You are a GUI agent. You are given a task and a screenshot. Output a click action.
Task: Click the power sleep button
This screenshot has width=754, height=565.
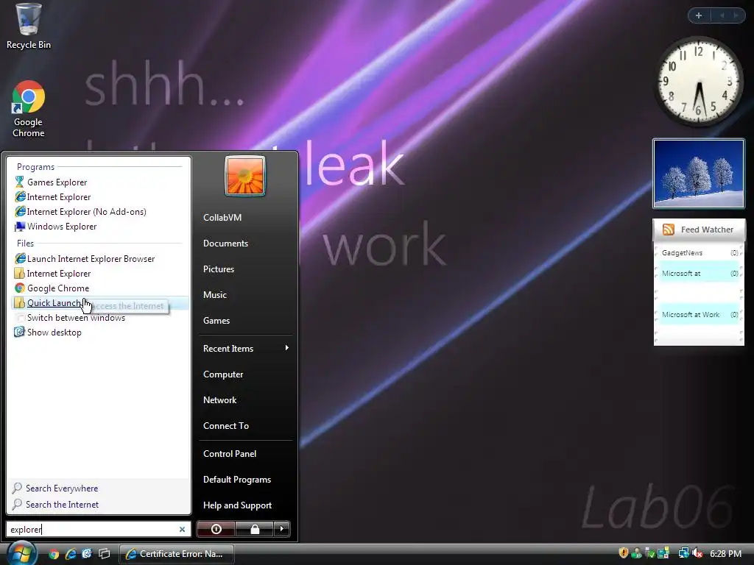coord(216,529)
